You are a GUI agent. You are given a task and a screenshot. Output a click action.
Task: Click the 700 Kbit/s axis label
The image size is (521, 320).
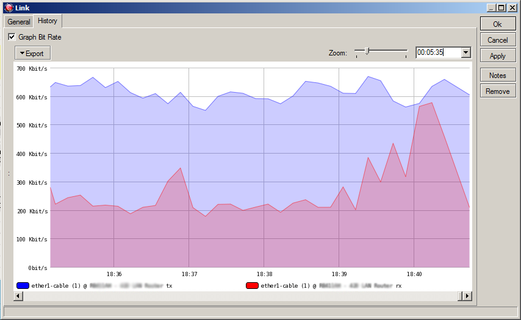click(x=32, y=69)
